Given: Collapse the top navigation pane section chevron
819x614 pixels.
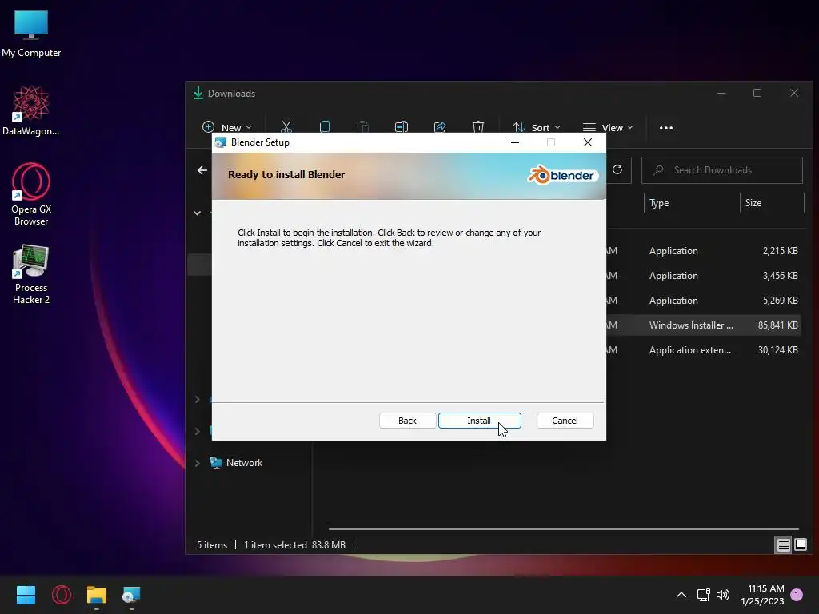Looking at the screenshot, I should [197, 213].
